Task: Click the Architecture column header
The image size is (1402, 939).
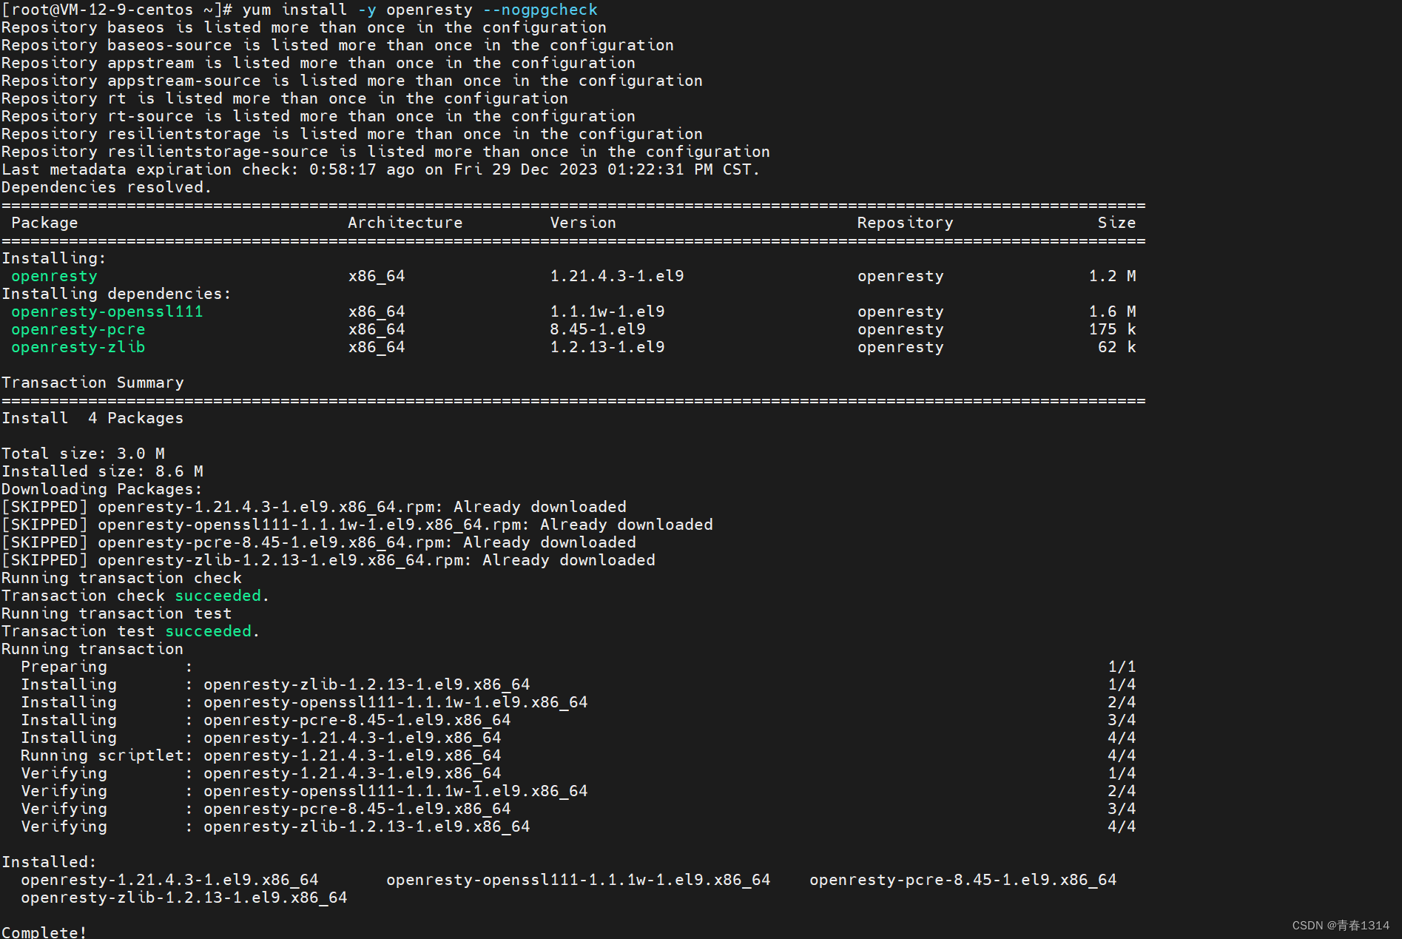Action: click(x=405, y=223)
